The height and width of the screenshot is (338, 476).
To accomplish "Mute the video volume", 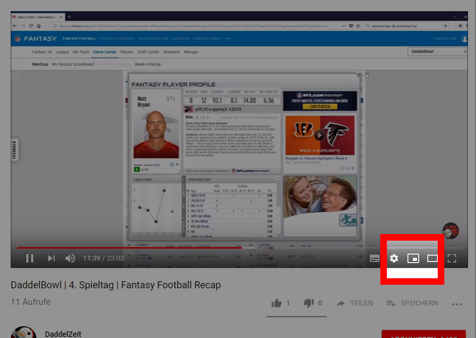I will click(70, 258).
